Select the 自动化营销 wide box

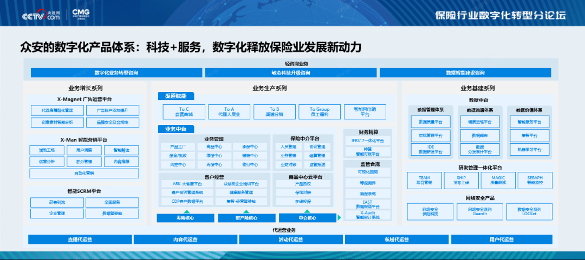(84, 173)
